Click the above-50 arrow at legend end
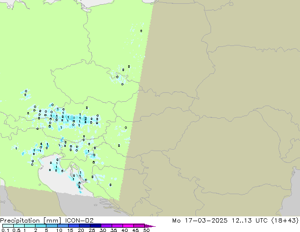The image size is (300, 232). [x=150, y=226]
